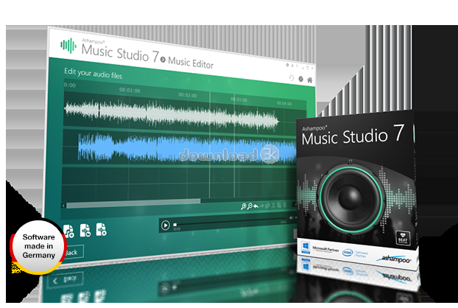This screenshot has height=308, width=458.
Task: Zoom out with the minus magnifier icon
Action: 250,206
